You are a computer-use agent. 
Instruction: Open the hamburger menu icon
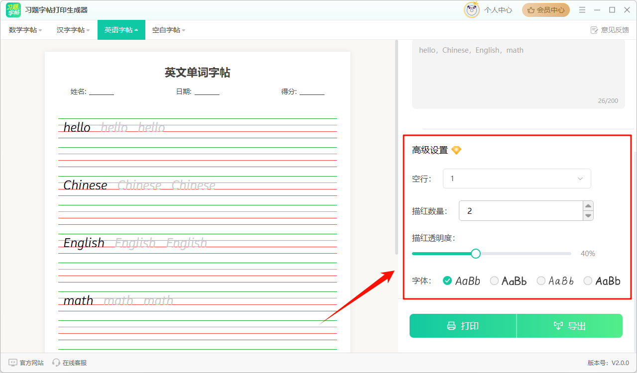582,10
